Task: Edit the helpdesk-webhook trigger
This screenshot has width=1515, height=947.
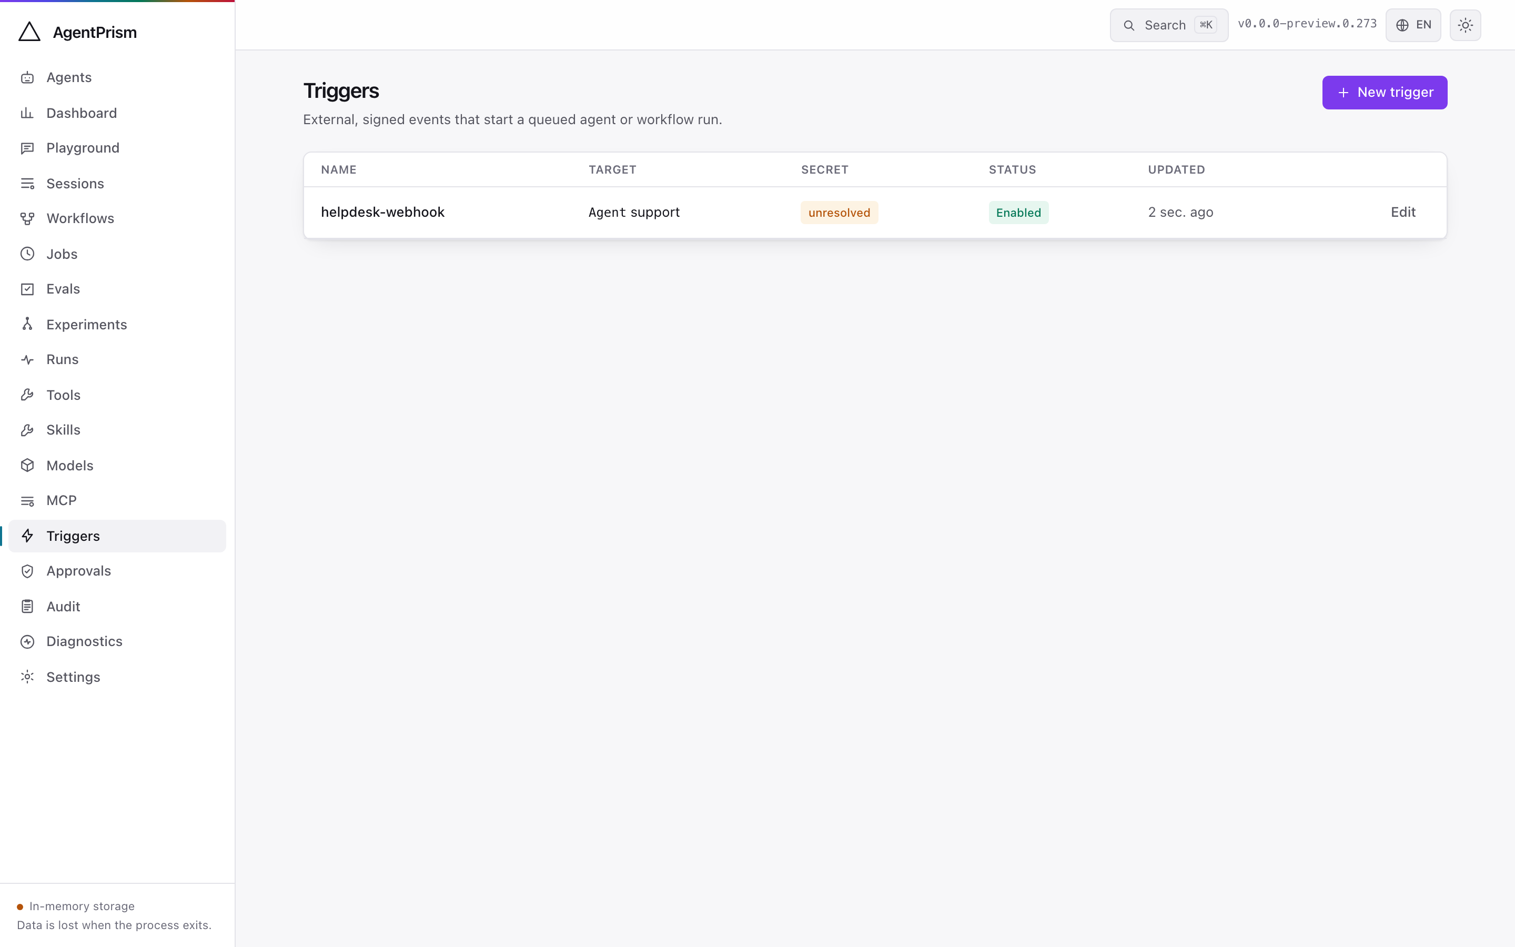Action: click(1403, 213)
